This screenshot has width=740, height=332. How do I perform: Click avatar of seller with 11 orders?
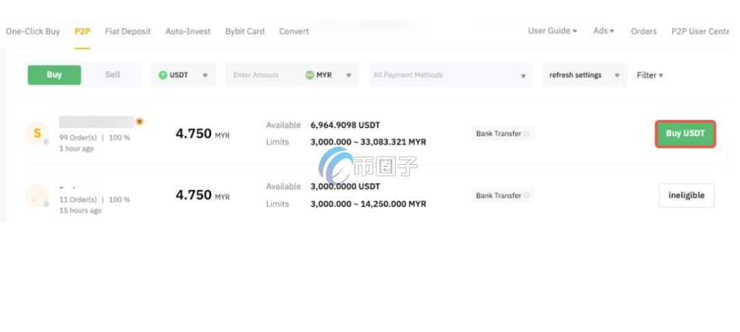[38, 195]
